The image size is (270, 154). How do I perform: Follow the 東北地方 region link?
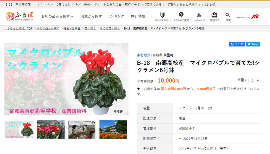[143, 55]
